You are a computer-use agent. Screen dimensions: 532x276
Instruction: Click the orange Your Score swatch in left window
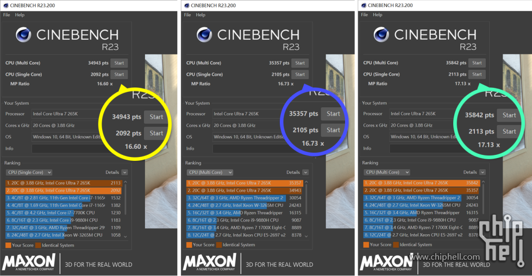tap(8, 244)
